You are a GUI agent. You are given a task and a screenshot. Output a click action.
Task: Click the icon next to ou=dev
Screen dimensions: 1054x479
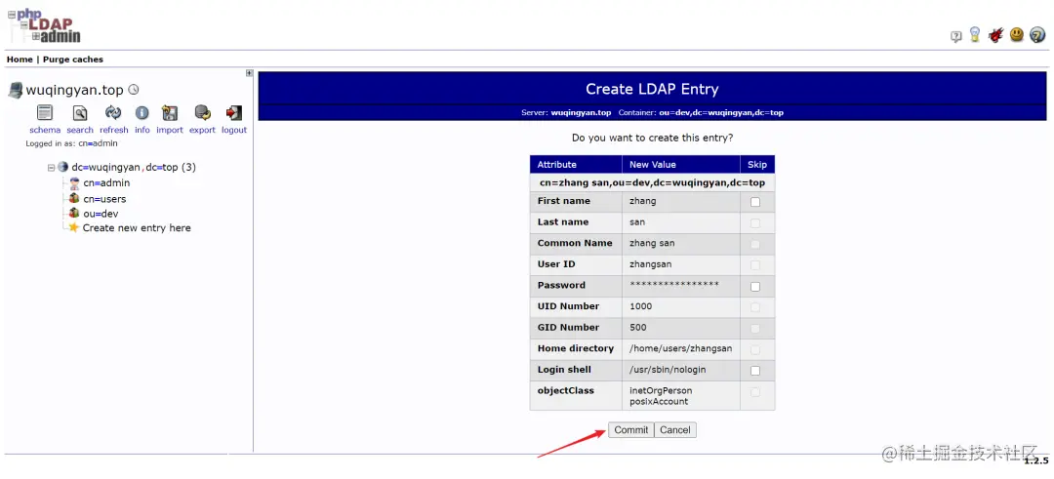74,213
